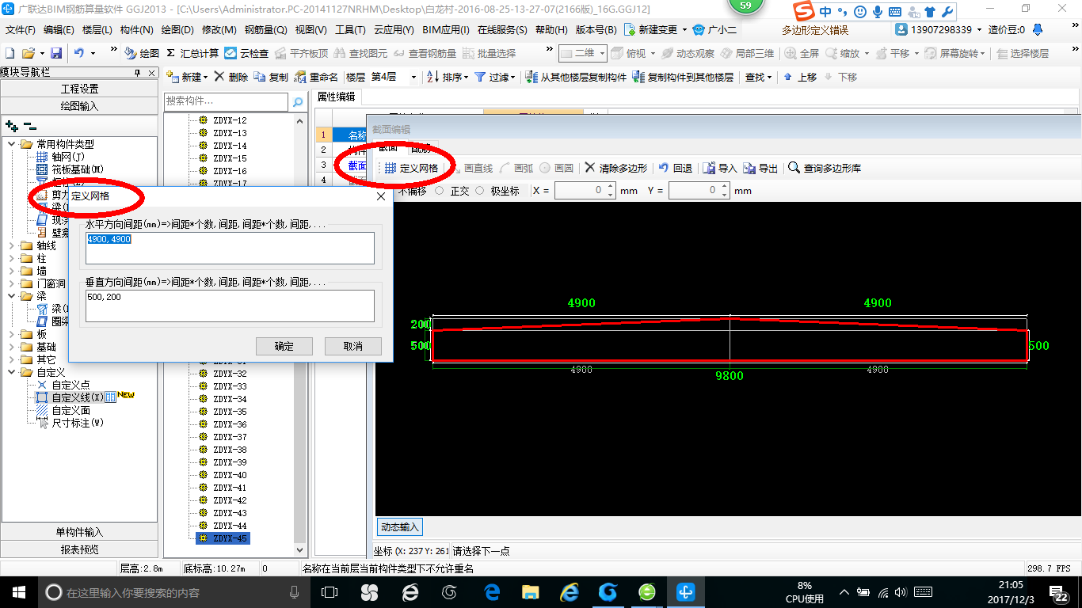The image size is (1082, 608).
Task: Click 删除 delete component icon
Action: (231, 77)
